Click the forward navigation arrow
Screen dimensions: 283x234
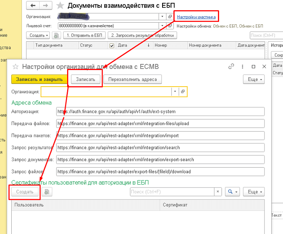click(46, 6)
